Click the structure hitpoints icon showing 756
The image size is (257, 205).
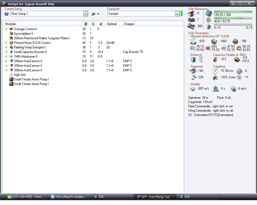[235, 41]
